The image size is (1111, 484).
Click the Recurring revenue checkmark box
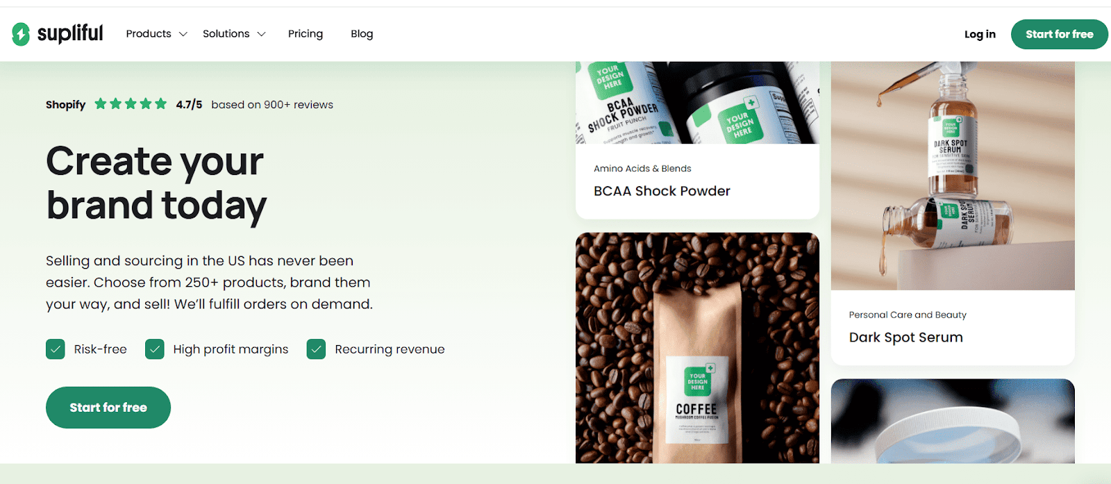[316, 349]
